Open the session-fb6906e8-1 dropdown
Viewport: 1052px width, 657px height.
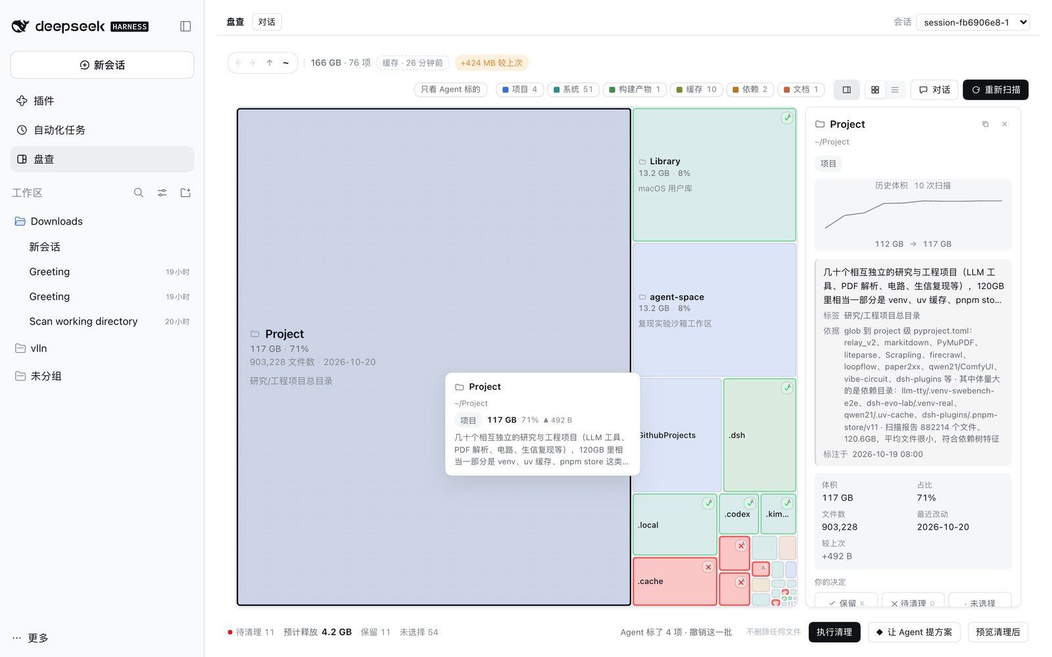click(973, 22)
